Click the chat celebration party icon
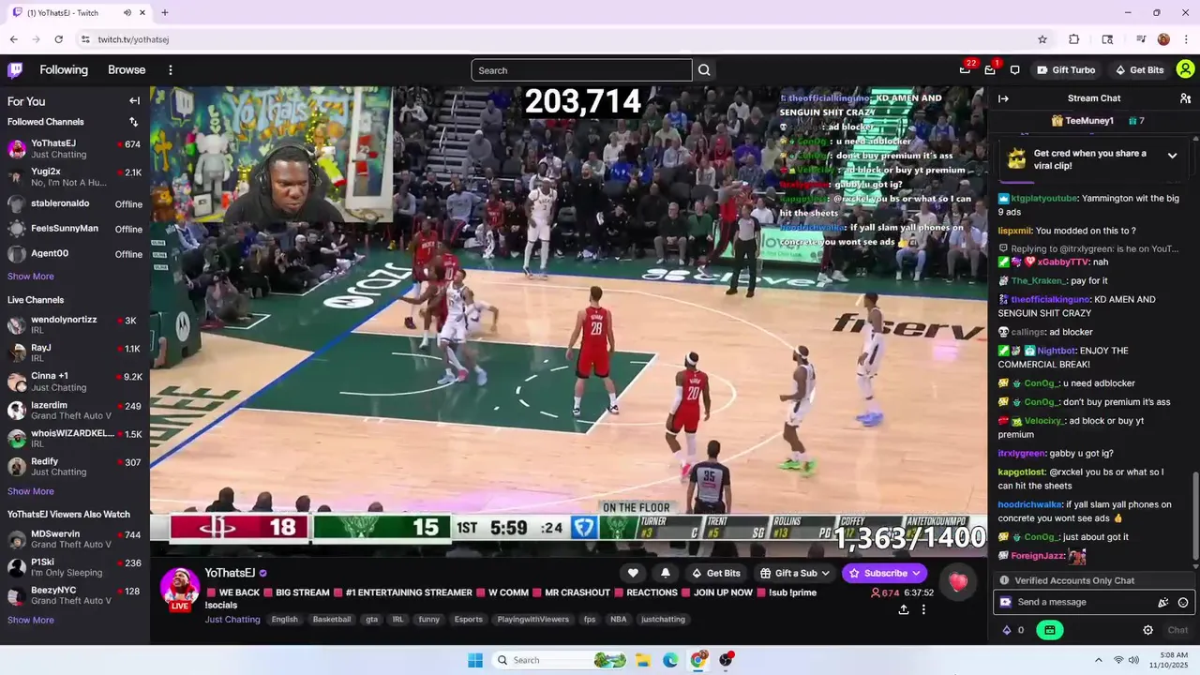The height and width of the screenshot is (675, 1200). 1163,603
